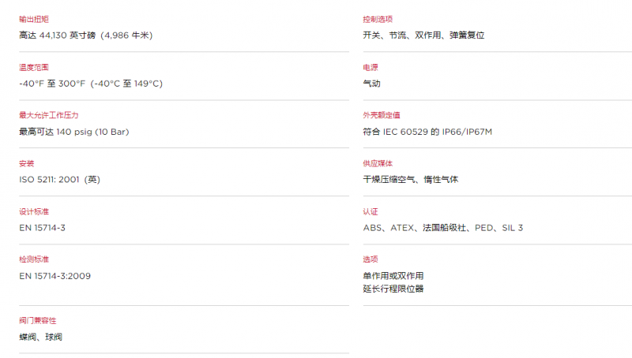Image resolution: width=632 pixels, height=358 pixels.
Task: Click the 电源 heading label
Action: (371, 67)
